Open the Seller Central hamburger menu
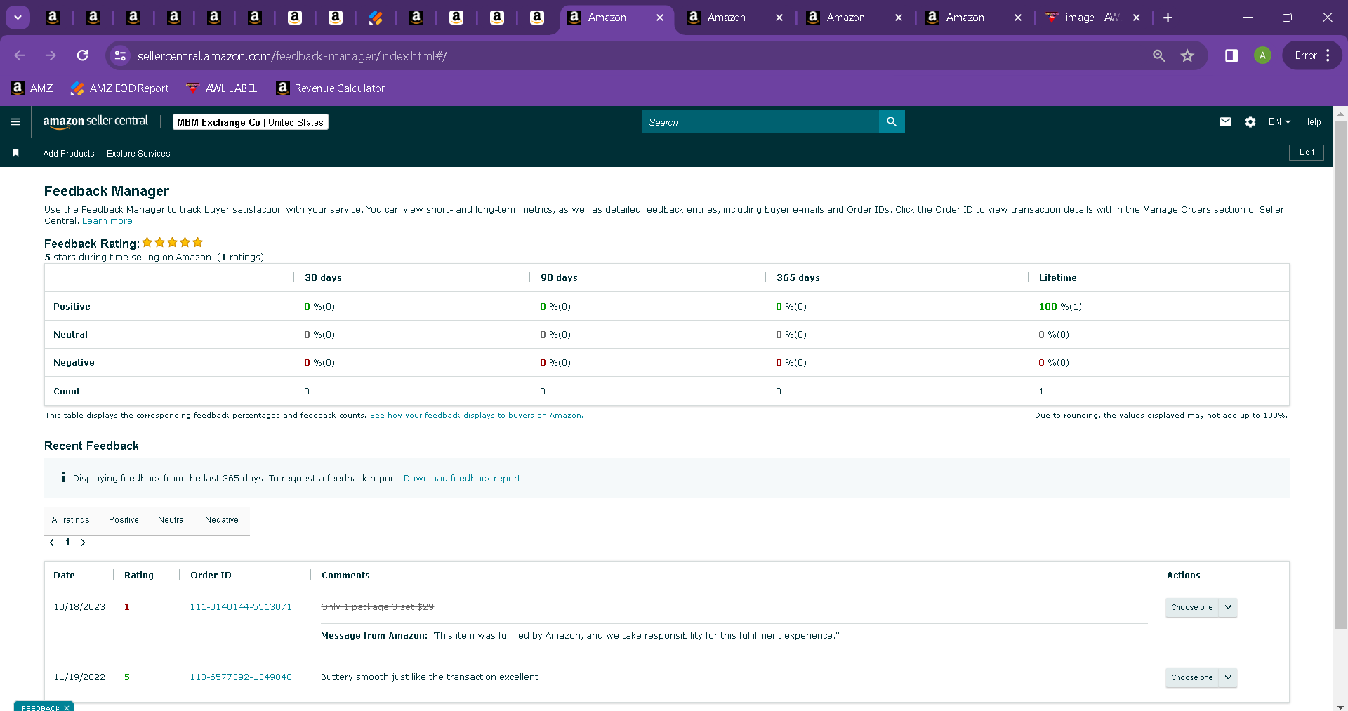The width and height of the screenshot is (1348, 711). [x=15, y=122]
